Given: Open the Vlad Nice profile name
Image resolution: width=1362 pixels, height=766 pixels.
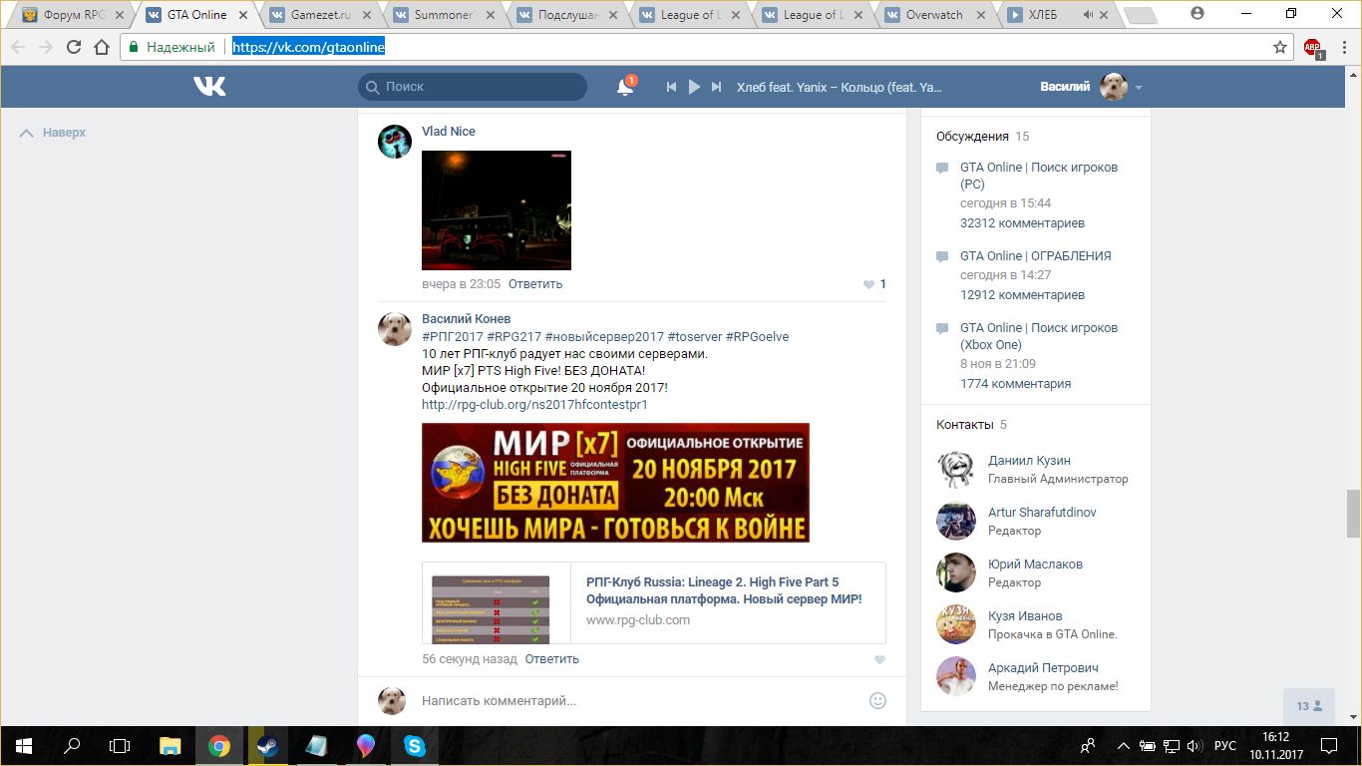Looking at the screenshot, I should pos(449,132).
